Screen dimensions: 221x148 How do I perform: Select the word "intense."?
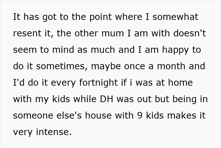coord(54,132)
